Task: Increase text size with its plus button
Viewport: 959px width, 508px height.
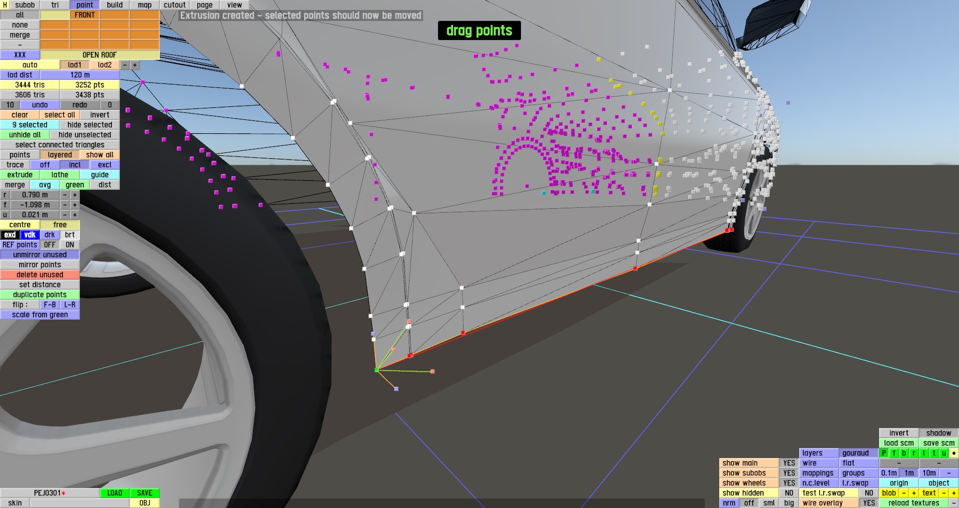Action: 954,493
